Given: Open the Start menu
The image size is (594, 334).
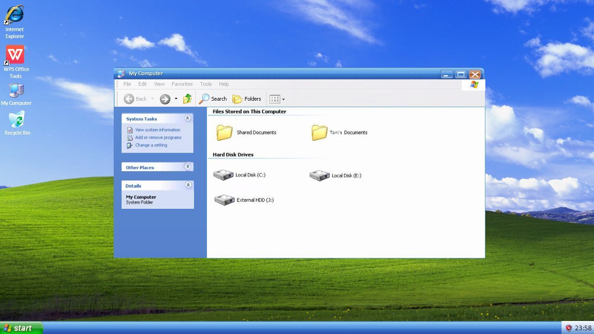Looking at the screenshot, I should [x=21, y=328].
